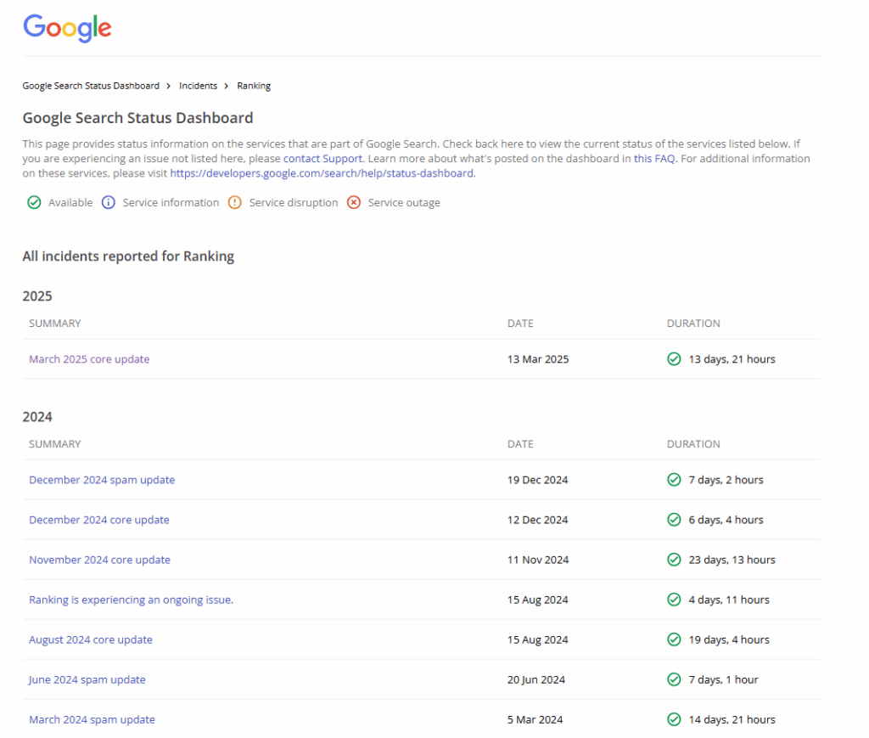Click the orange Service disruption icon
This screenshot has height=738, width=869.
235,202
